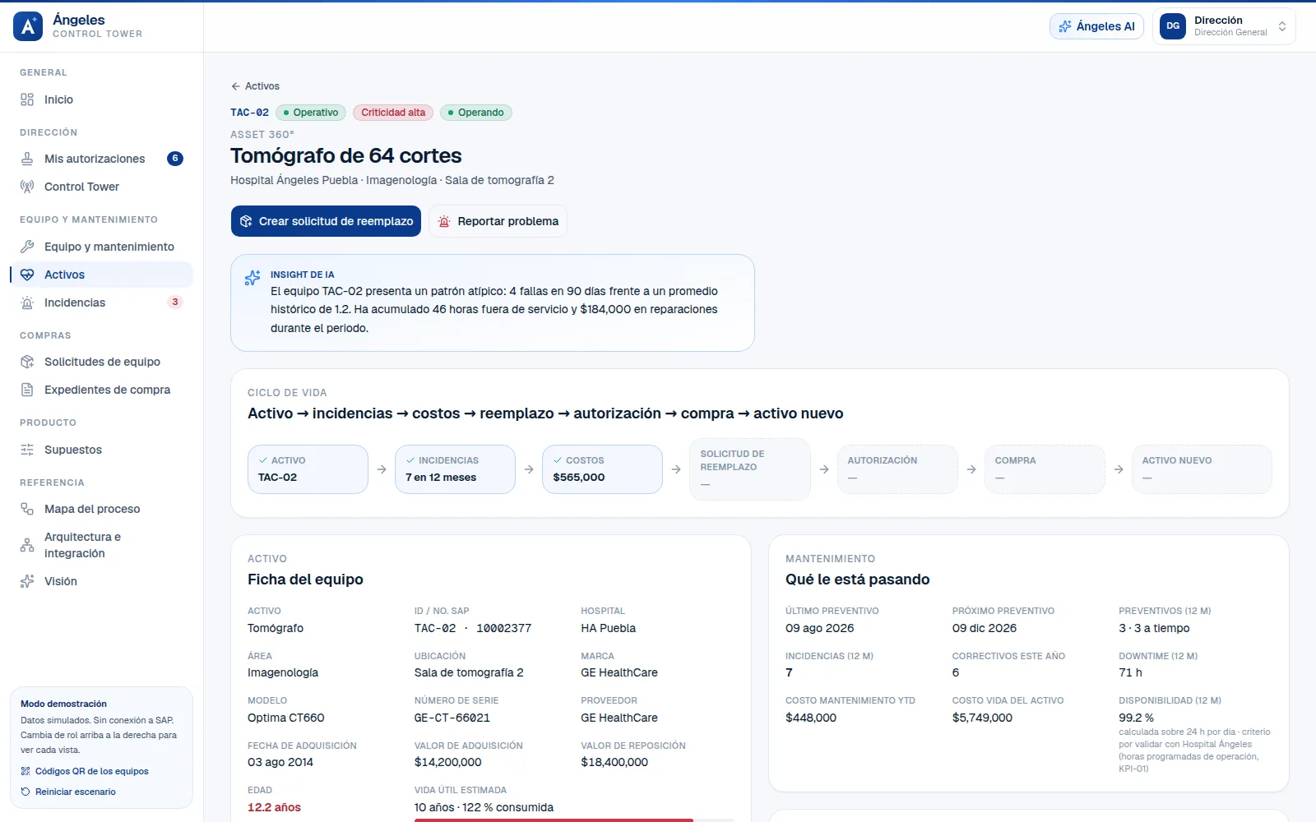Click the QR code icon in demo panel

pyautogui.click(x=25, y=771)
